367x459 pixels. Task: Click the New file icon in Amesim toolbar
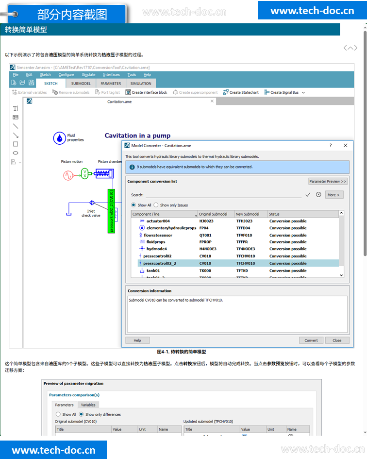click(x=14, y=83)
